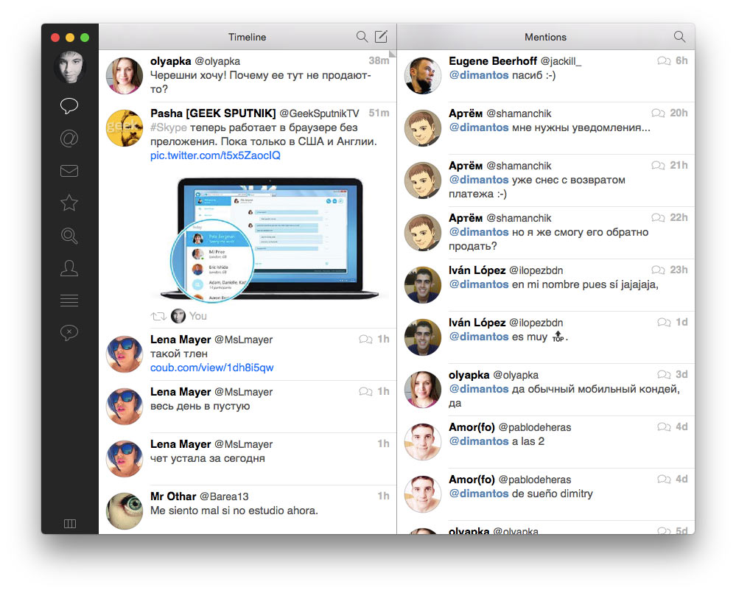Open Favorites star icon in sidebar
The image size is (736, 593).
69,203
